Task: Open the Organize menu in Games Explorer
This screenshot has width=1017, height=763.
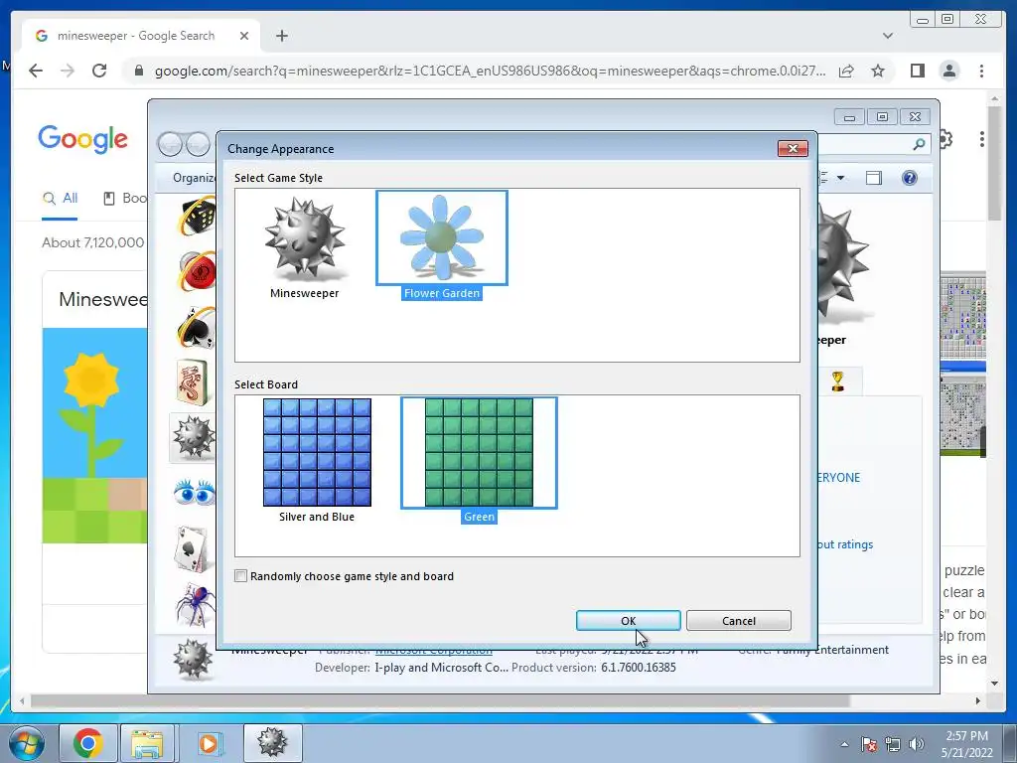Action: [194, 178]
